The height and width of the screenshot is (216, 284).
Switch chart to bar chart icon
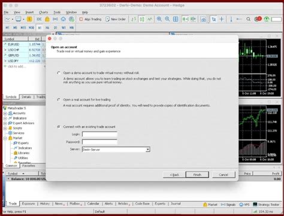134,19
